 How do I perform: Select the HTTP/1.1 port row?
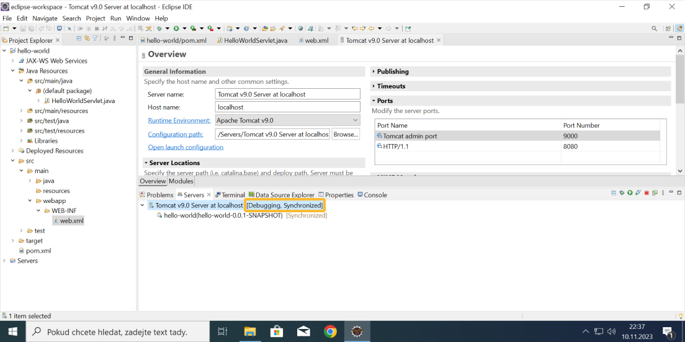tap(517, 146)
